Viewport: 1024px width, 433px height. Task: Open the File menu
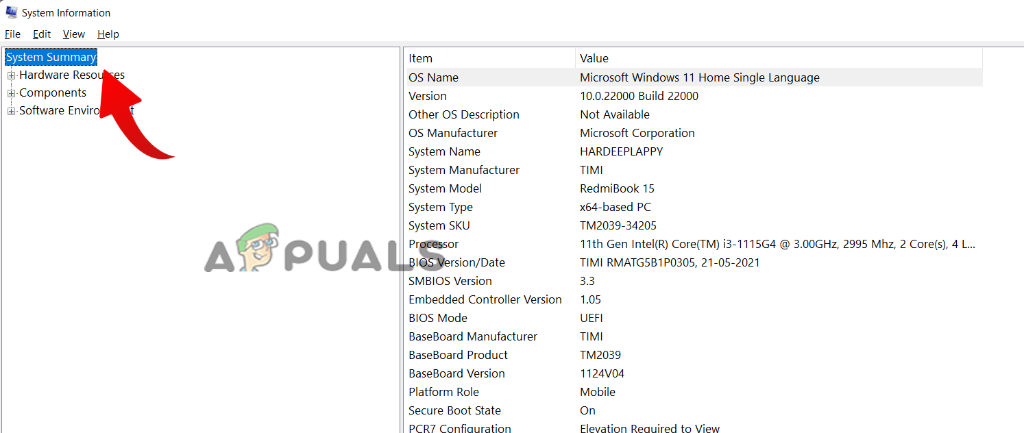point(12,34)
